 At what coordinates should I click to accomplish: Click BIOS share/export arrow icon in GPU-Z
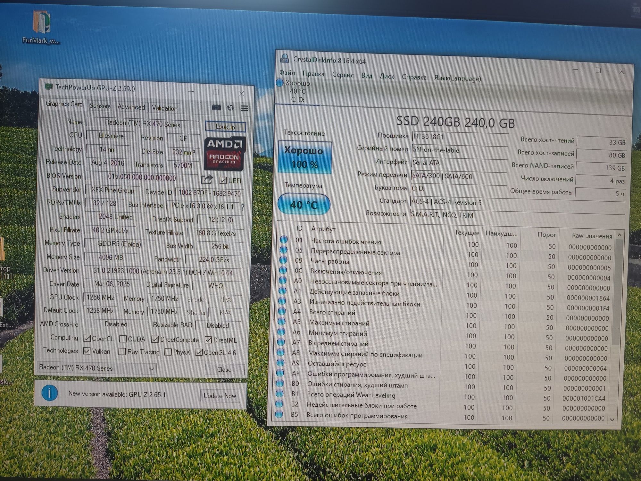(x=207, y=179)
